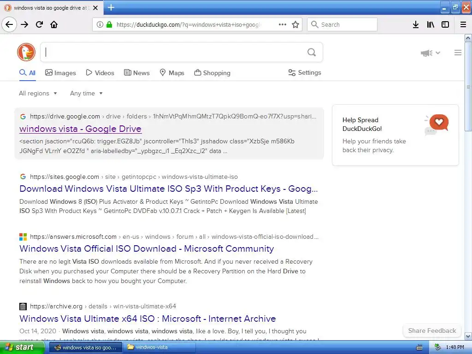Viewport: 472px width, 354px height.
Task: Close the windows vista iso tab
Action: click(95, 8)
